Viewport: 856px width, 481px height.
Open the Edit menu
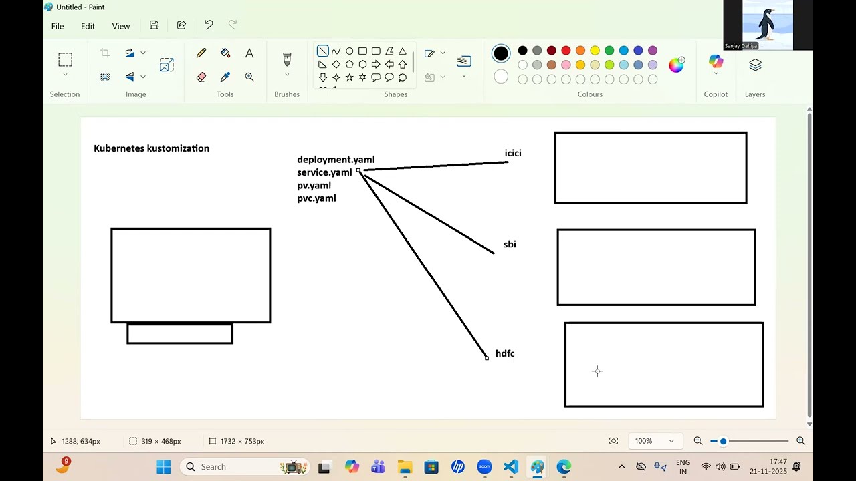pos(88,26)
